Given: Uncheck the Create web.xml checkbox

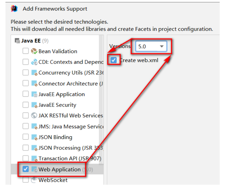Looking at the screenshot, I should (x=113, y=60).
